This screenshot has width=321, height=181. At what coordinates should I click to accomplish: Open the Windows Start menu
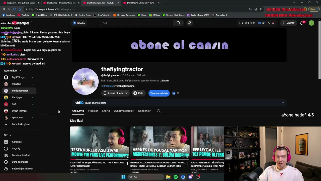123,177
